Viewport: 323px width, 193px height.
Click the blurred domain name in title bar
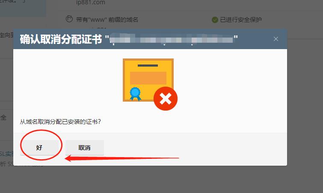[172, 39]
